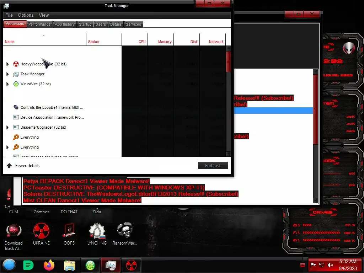Screen dimensions: 364x273
Task: Open the Options menu in Task Manager
Action: click(26, 15)
